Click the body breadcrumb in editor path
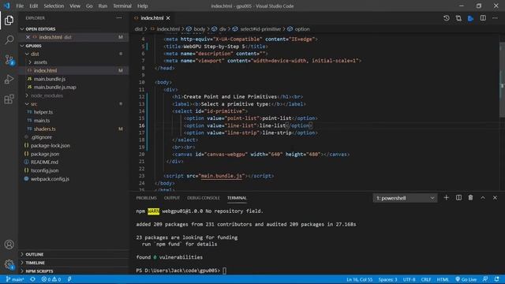 coord(199,29)
